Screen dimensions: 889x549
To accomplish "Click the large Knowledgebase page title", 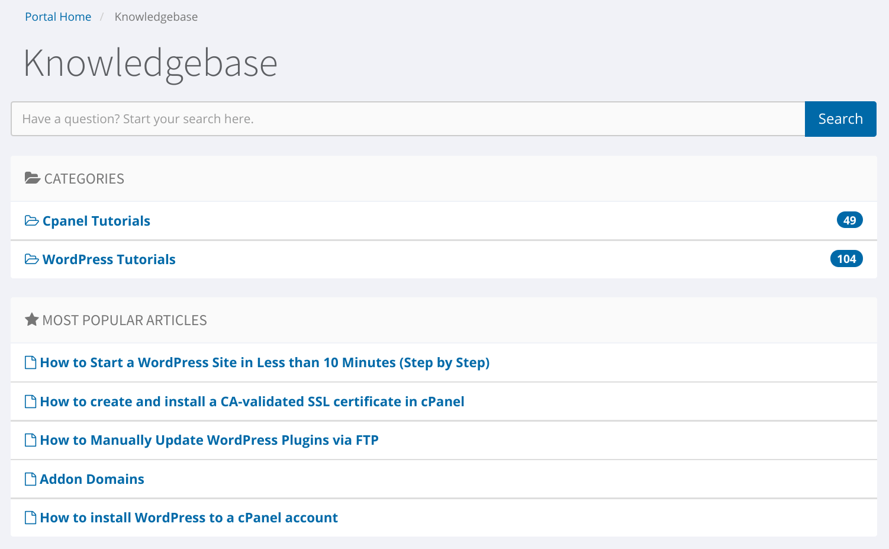I will point(150,64).
